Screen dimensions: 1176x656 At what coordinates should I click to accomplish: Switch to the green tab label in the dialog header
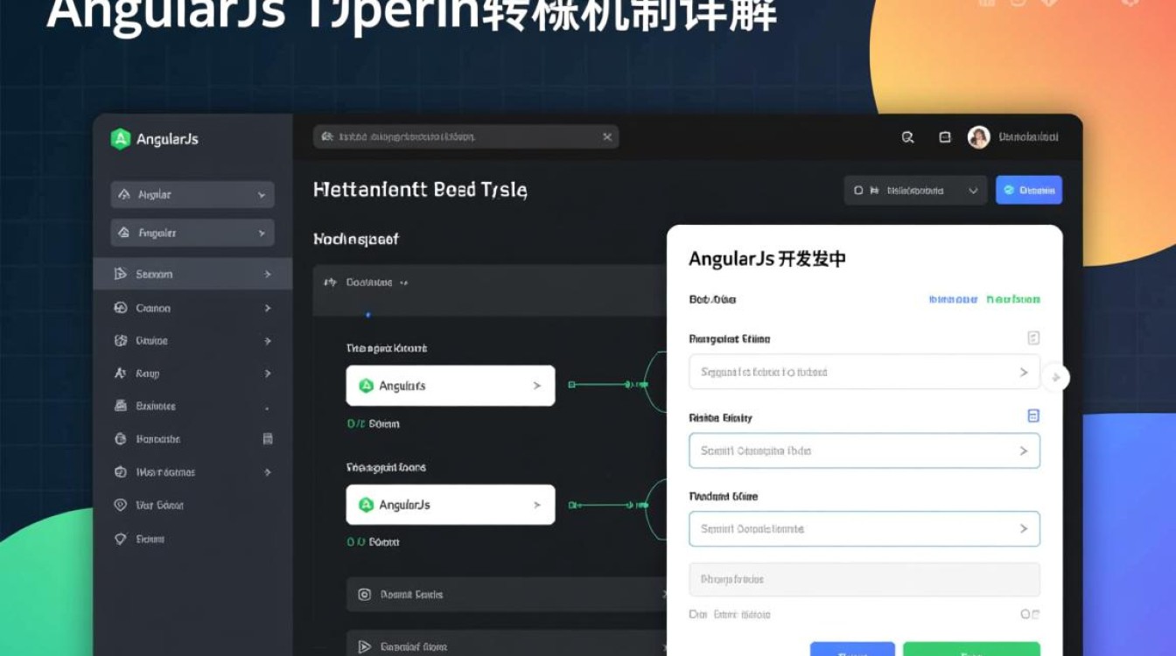[1013, 299]
